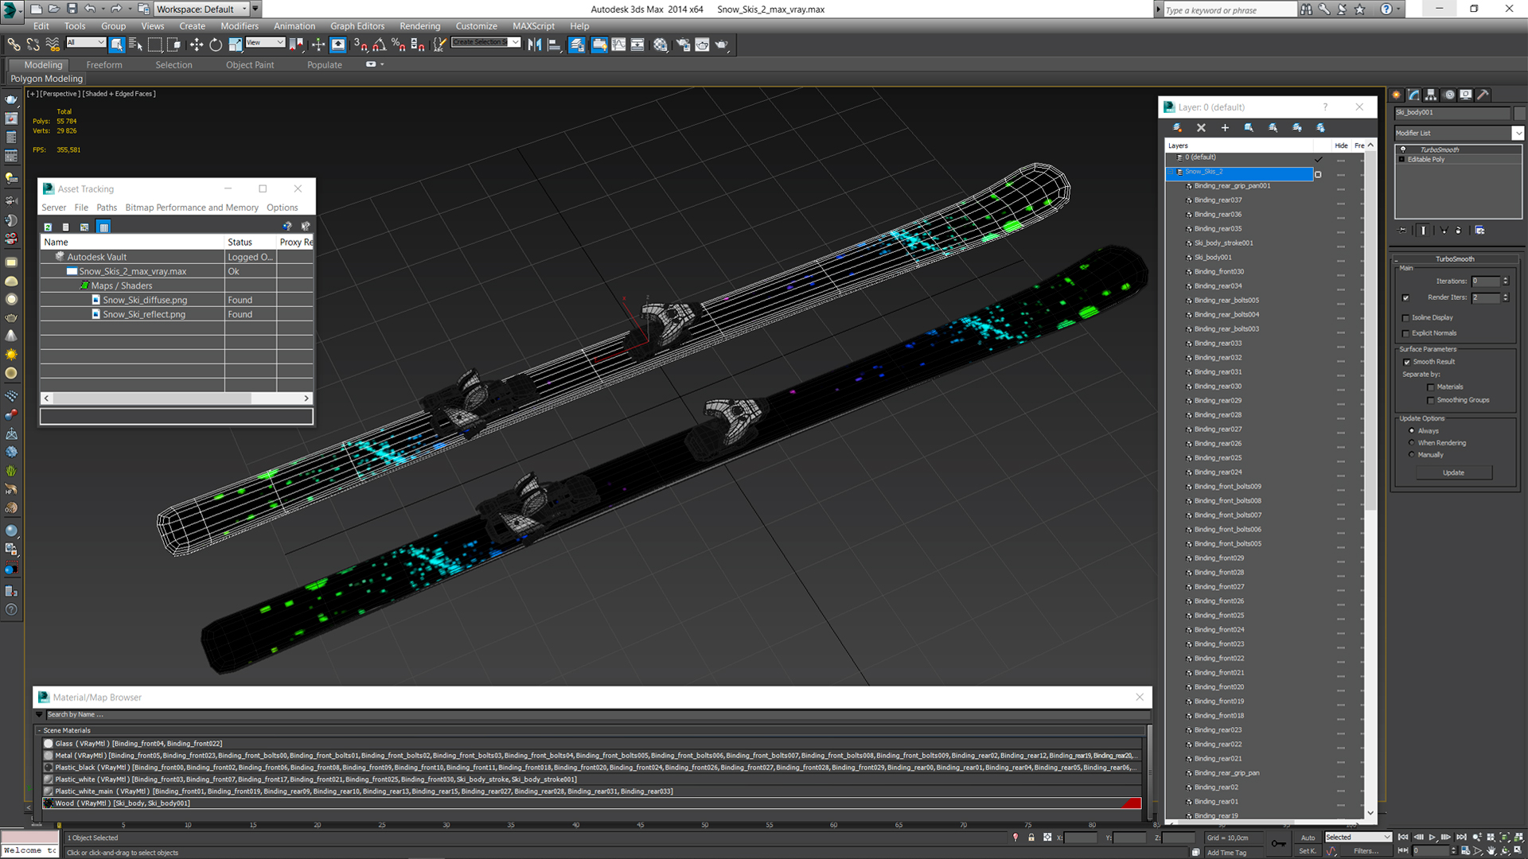Screen dimensions: 1528x859
Task: Save file using quick access toolbar
Action: tap(72, 9)
